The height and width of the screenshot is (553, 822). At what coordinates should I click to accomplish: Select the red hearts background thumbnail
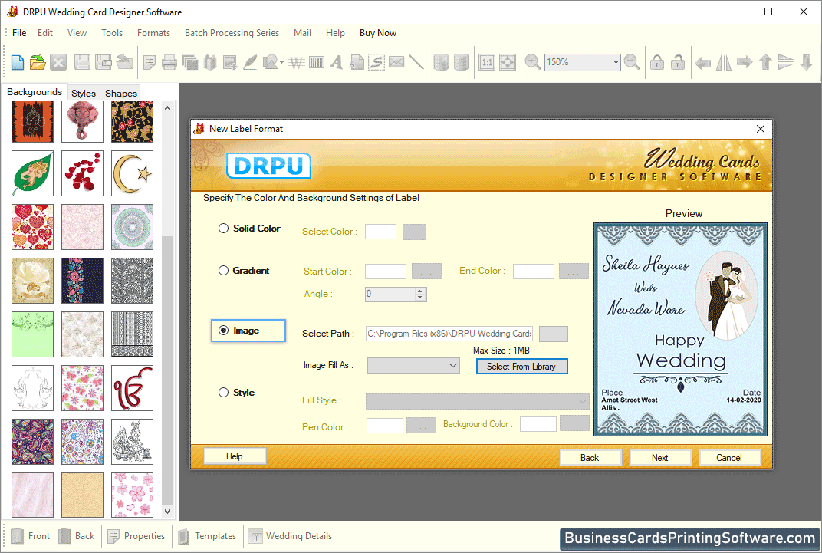tap(32, 226)
